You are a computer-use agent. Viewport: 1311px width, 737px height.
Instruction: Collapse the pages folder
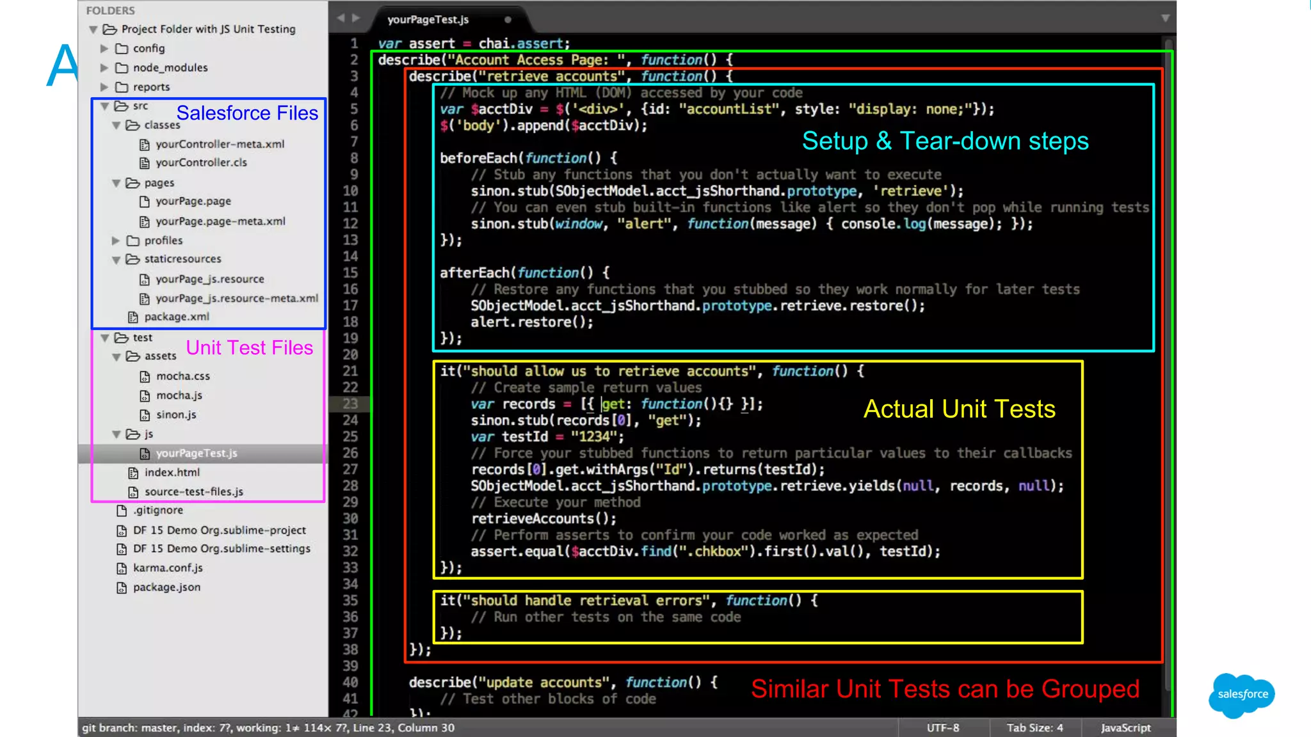tap(117, 184)
